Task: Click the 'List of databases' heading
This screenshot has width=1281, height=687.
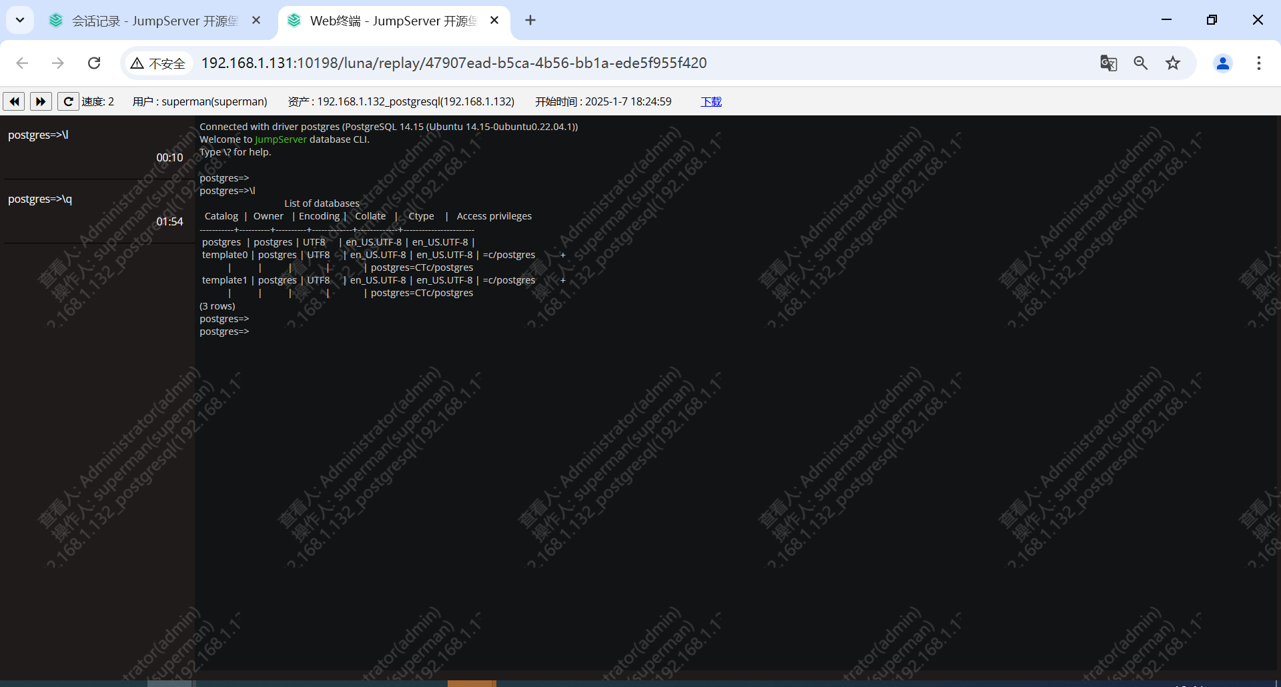Action: pyautogui.click(x=322, y=203)
